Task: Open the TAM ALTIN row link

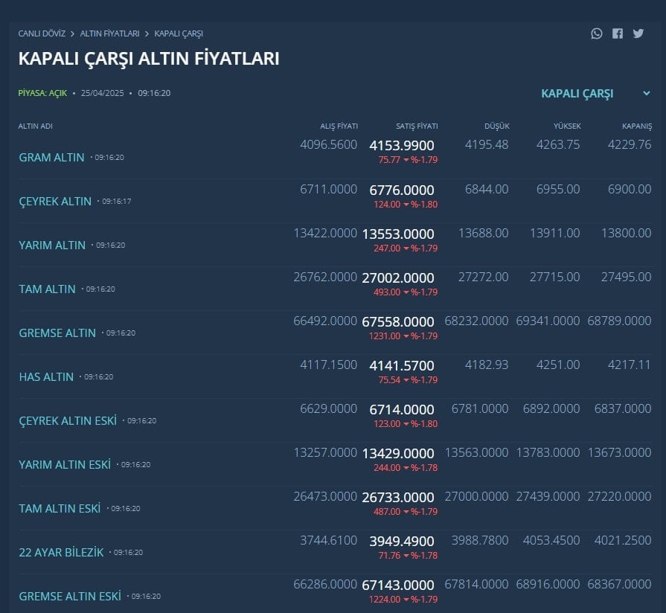Action: [x=47, y=289]
